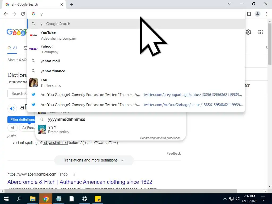Open Chrome three-dot menu
272x204 pixels.
(266, 14)
